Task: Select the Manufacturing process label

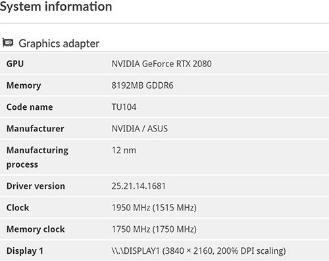Action: click(x=38, y=157)
